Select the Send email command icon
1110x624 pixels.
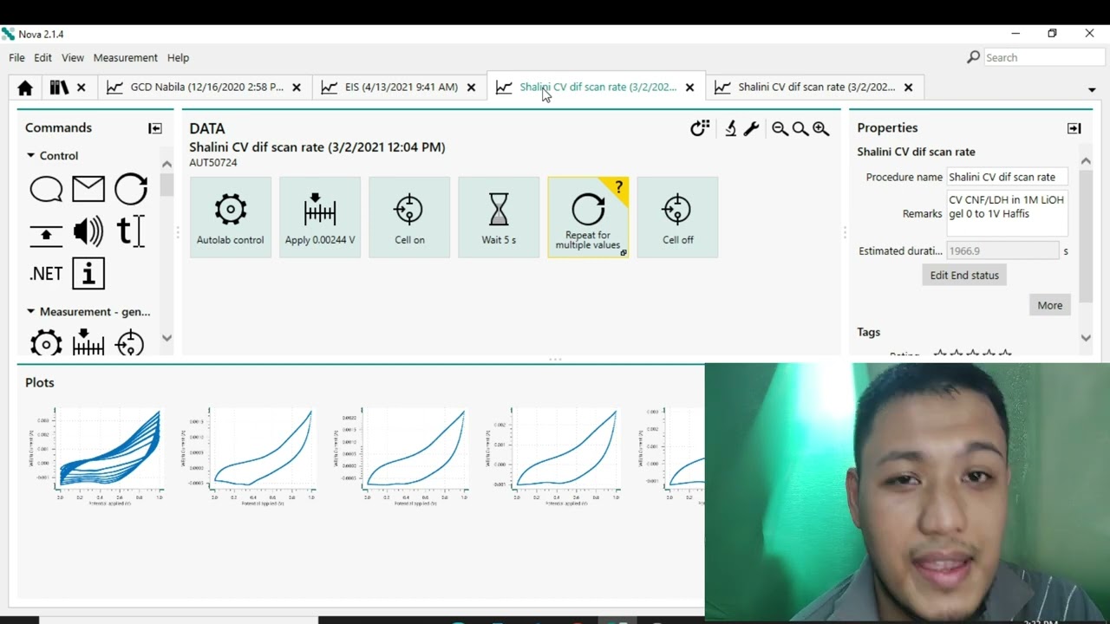point(88,189)
